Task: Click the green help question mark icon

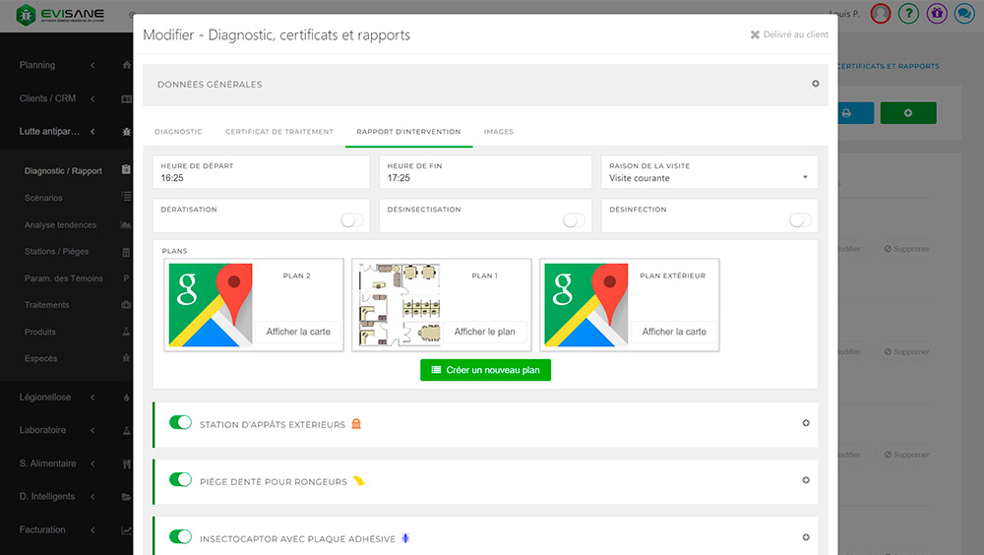Action: point(909,14)
